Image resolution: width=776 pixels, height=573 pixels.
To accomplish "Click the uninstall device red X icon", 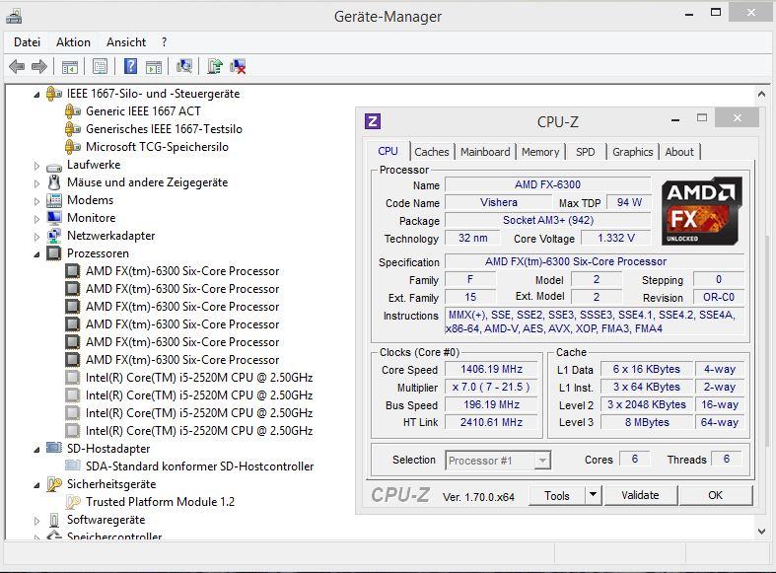I will [238, 66].
